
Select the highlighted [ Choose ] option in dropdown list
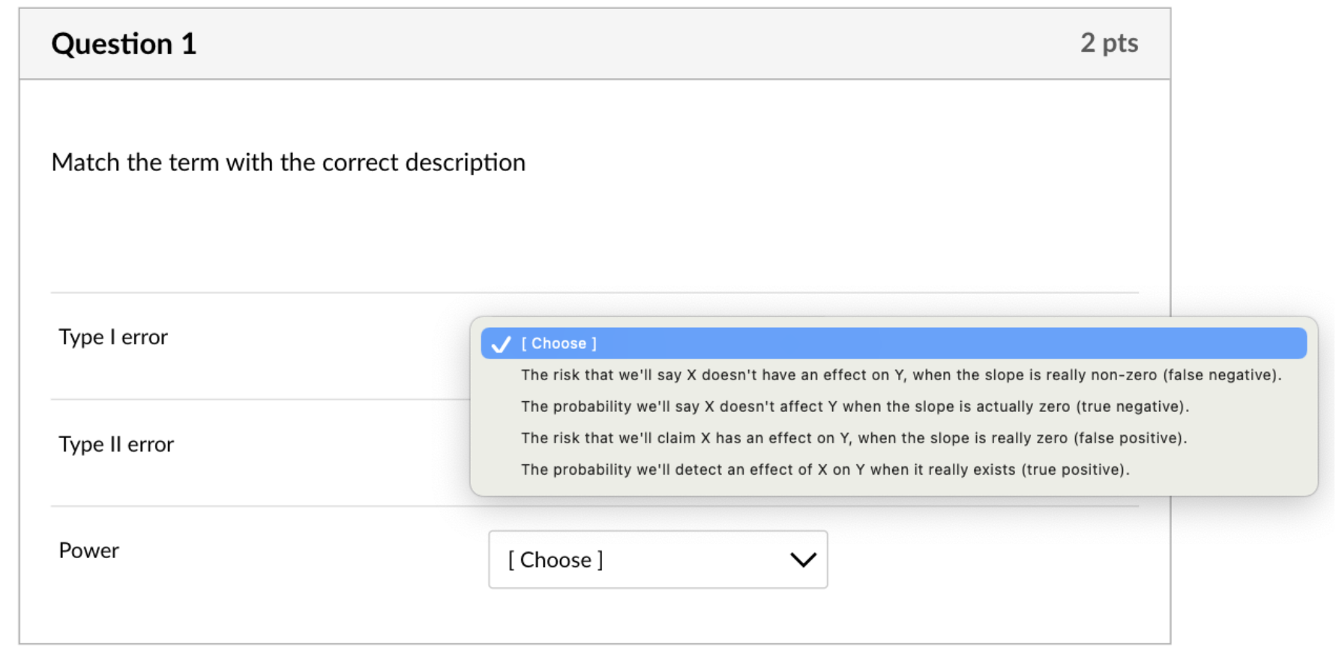pos(894,343)
